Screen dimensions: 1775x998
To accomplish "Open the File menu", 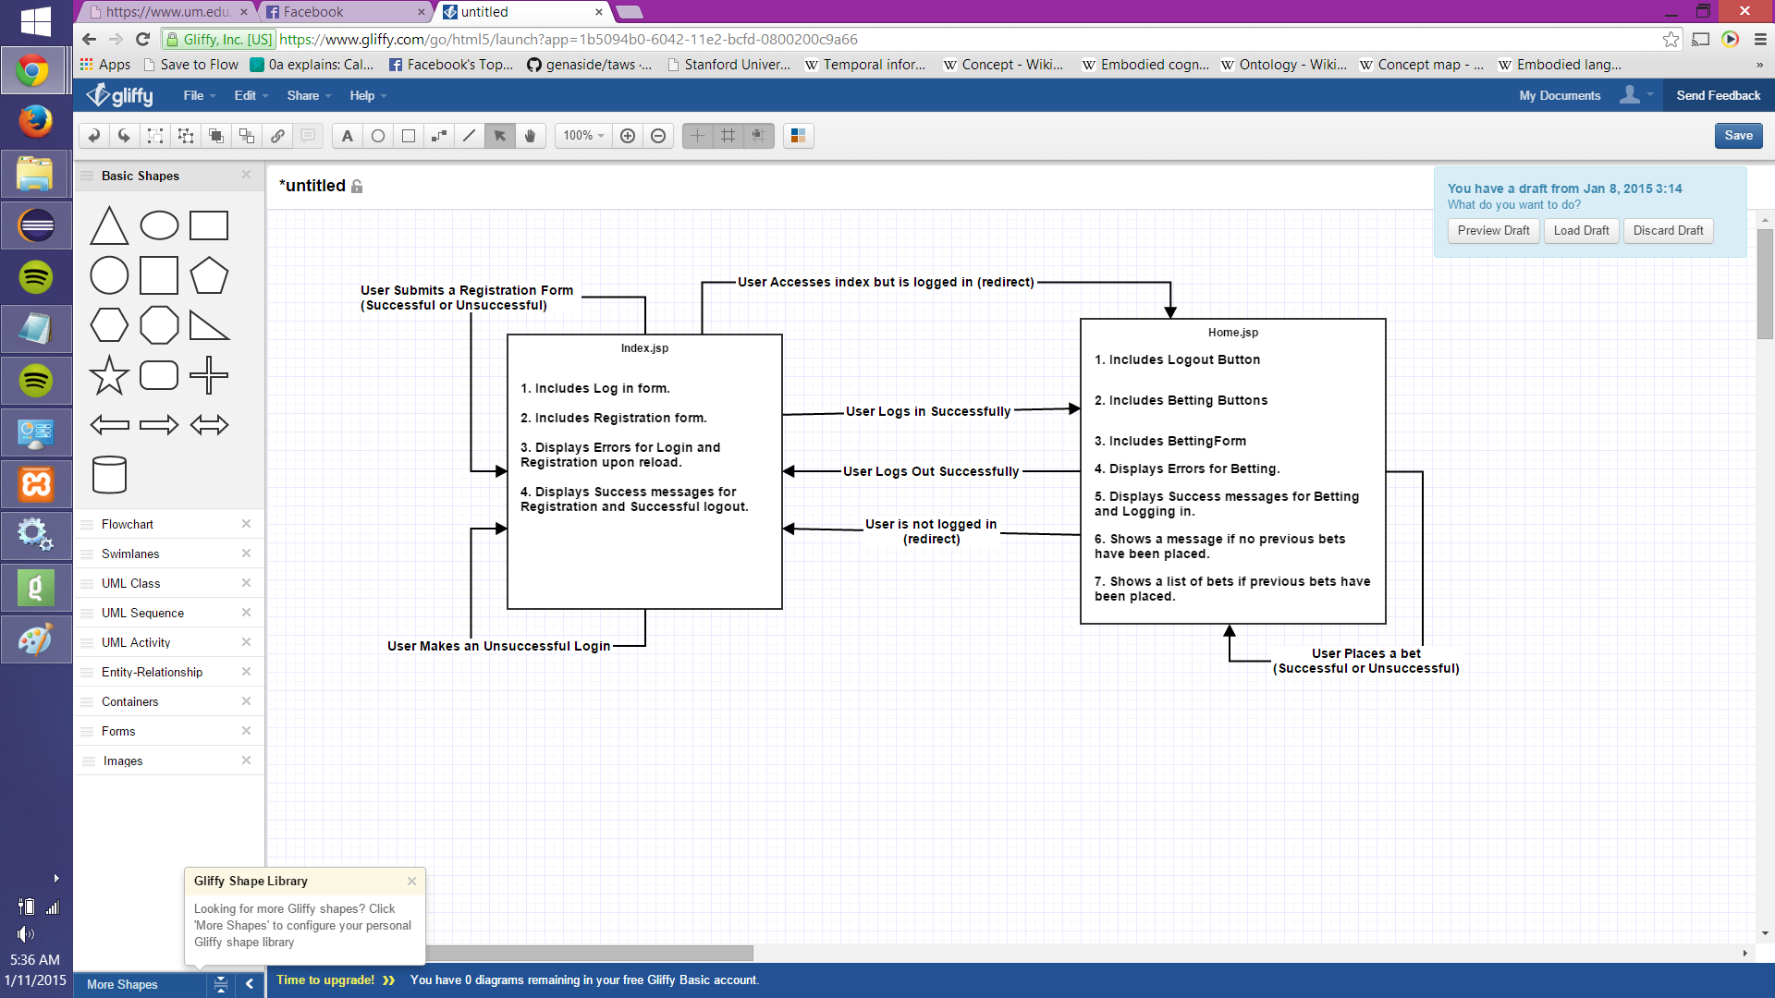I will (x=198, y=95).
